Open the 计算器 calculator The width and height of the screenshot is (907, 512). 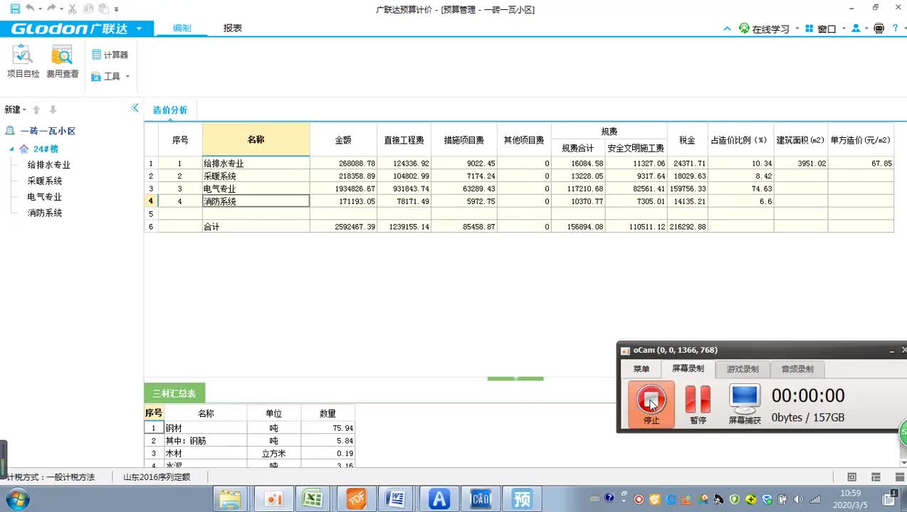point(110,55)
